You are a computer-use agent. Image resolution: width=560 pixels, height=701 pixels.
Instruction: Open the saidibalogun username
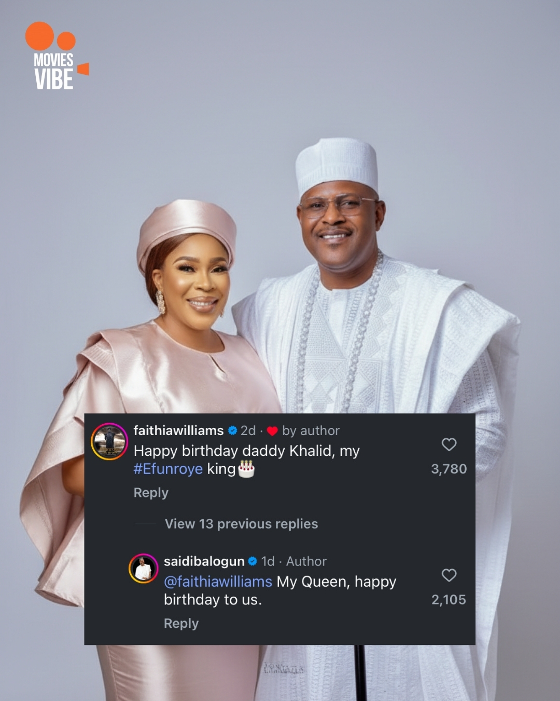click(x=204, y=561)
